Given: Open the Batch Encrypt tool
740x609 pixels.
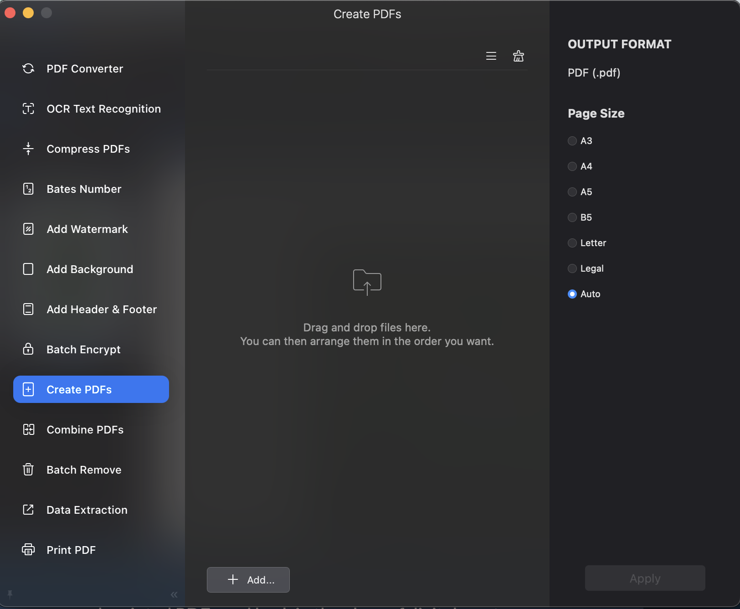Looking at the screenshot, I should (x=82, y=349).
